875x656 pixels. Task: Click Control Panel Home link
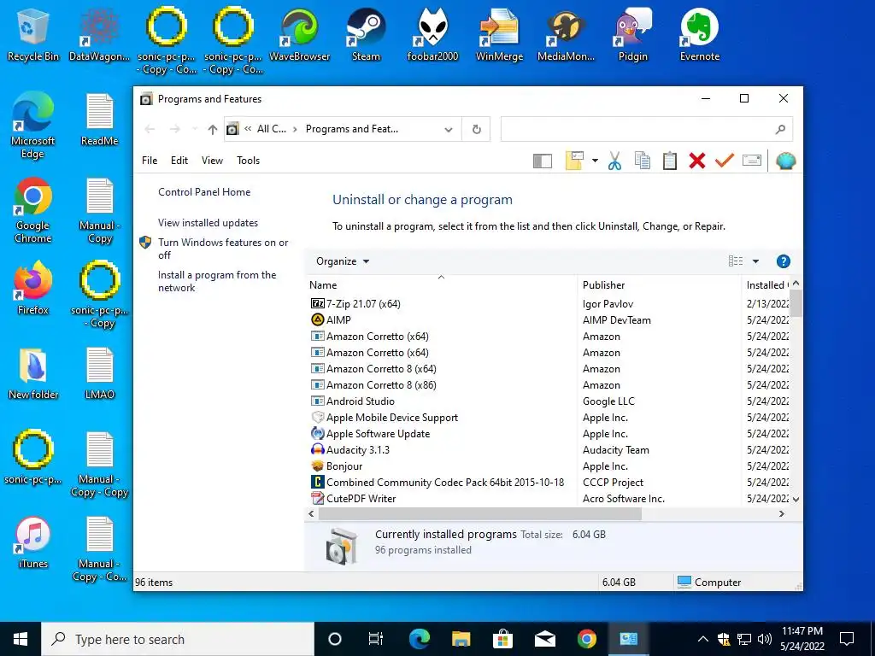pos(204,192)
